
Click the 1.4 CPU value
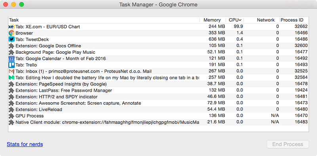(240, 33)
